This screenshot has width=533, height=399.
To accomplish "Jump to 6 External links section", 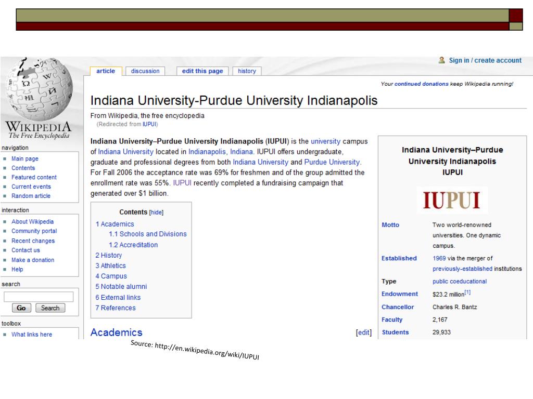I will tap(118, 298).
